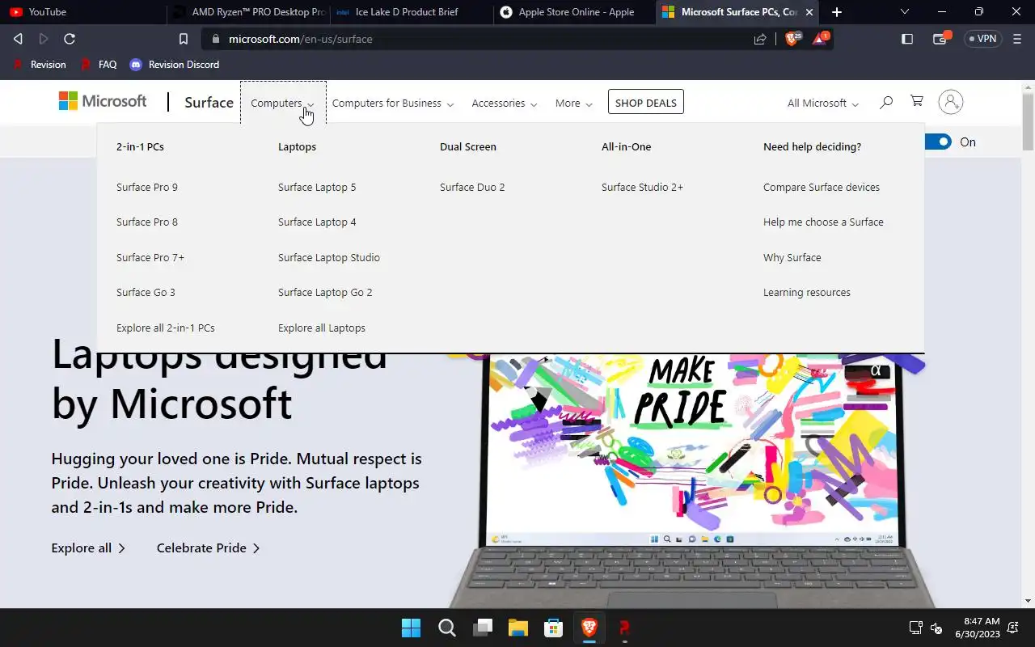Click SHOP DEALS button
The width and height of the screenshot is (1035, 647).
(x=646, y=103)
